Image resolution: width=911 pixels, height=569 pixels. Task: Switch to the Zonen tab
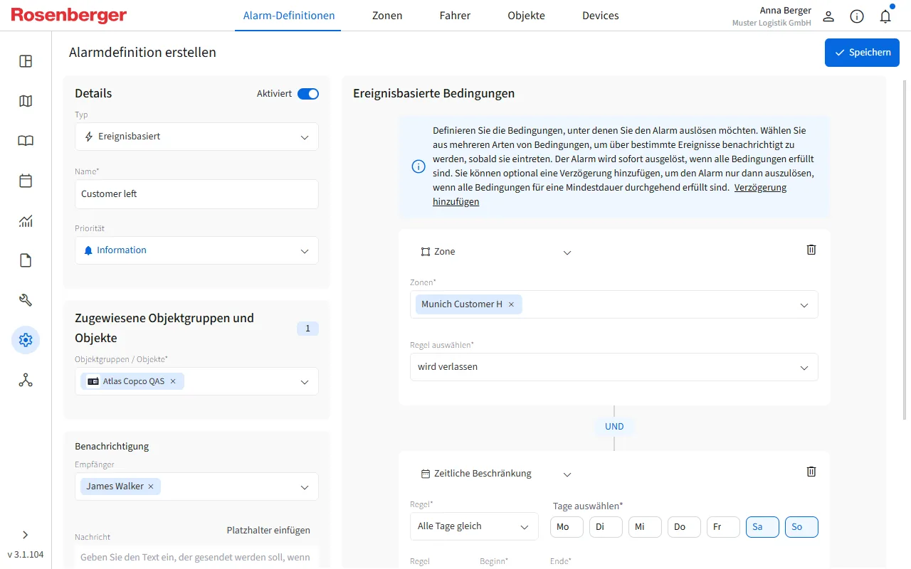click(x=387, y=16)
